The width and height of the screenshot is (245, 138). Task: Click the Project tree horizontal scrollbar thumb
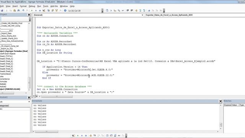click(x=7, y=93)
